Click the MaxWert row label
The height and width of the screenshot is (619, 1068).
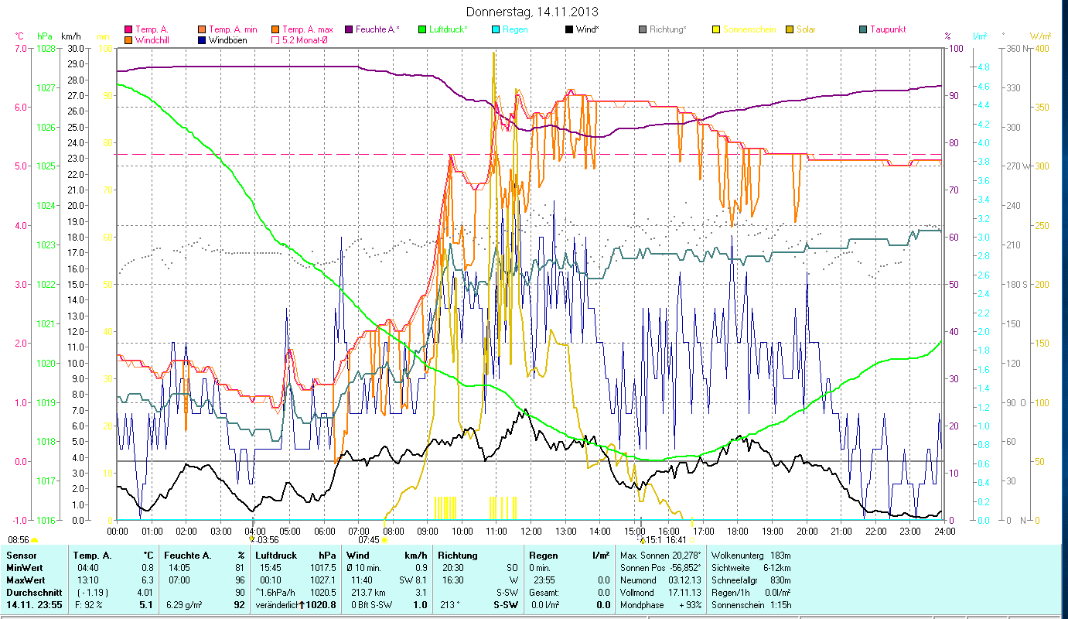coord(27,580)
